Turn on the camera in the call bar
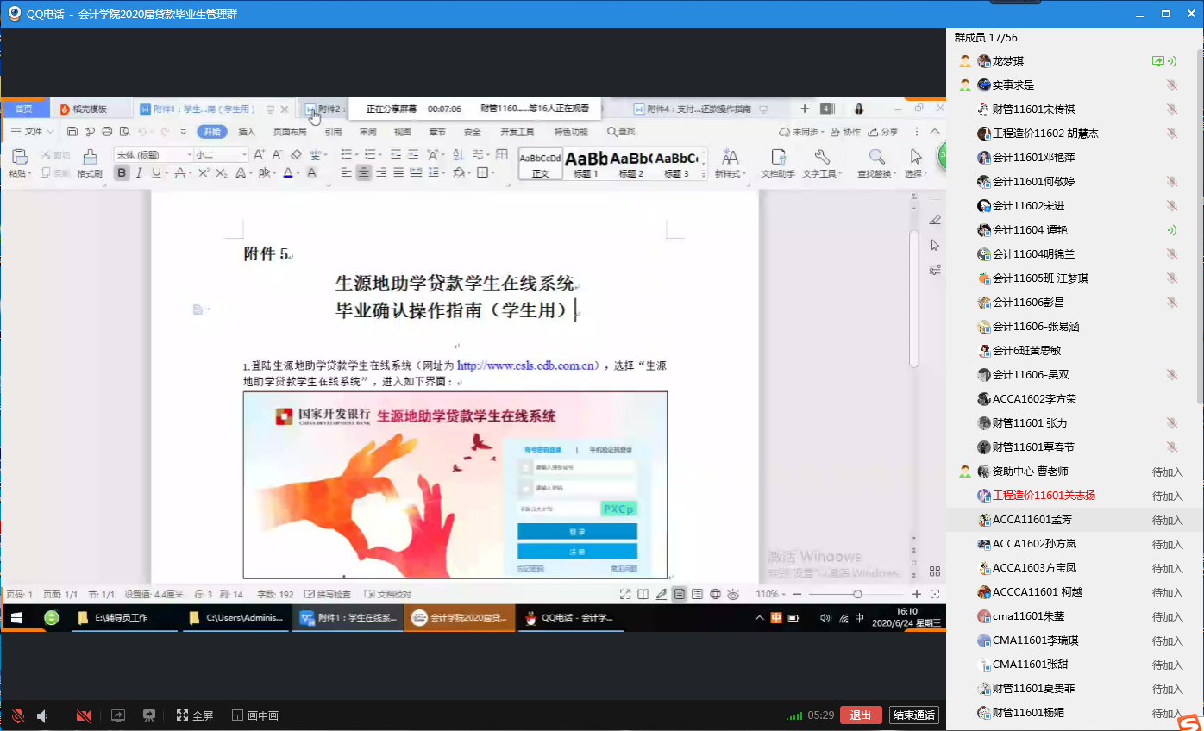This screenshot has width=1204, height=731. [84, 715]
